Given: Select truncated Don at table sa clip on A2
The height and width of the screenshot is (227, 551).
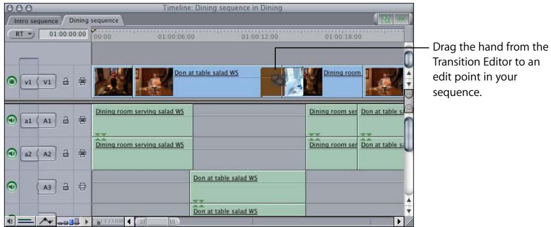Looking at the screenshot, I should point(381,153).
